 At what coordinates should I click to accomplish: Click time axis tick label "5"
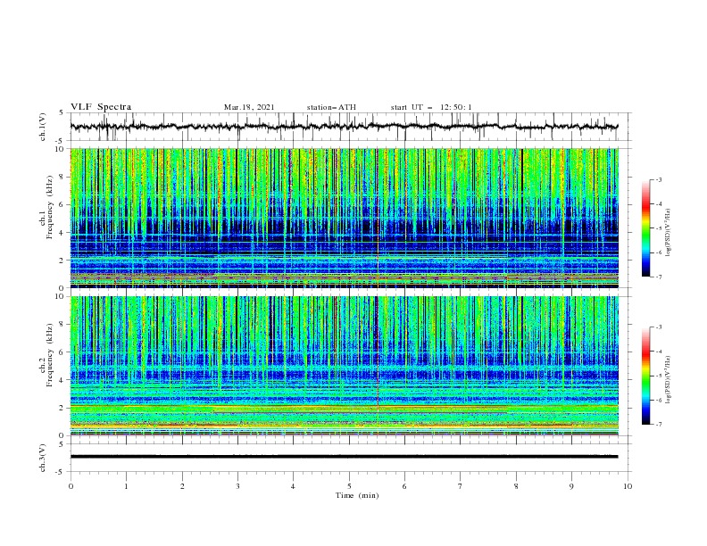coord(349,486)
